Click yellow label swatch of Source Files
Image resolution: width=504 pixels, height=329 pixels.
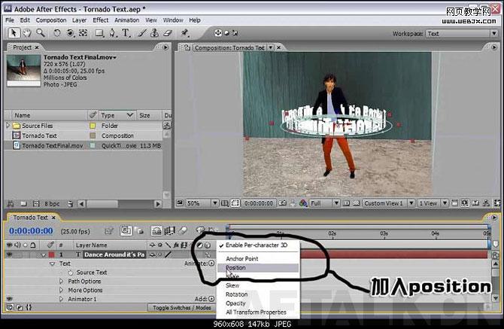click(x=93, y=126)
